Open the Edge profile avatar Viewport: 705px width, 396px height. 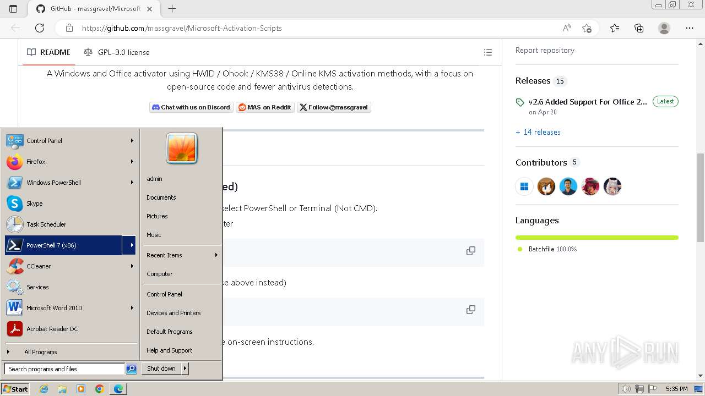pyautogui.click(x=664, y=28)
